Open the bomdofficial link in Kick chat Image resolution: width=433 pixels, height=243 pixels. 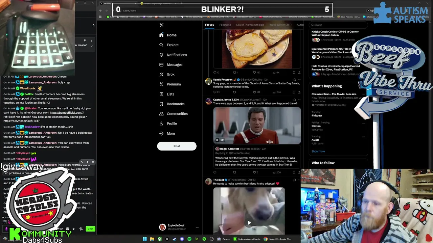click(67, 113)
